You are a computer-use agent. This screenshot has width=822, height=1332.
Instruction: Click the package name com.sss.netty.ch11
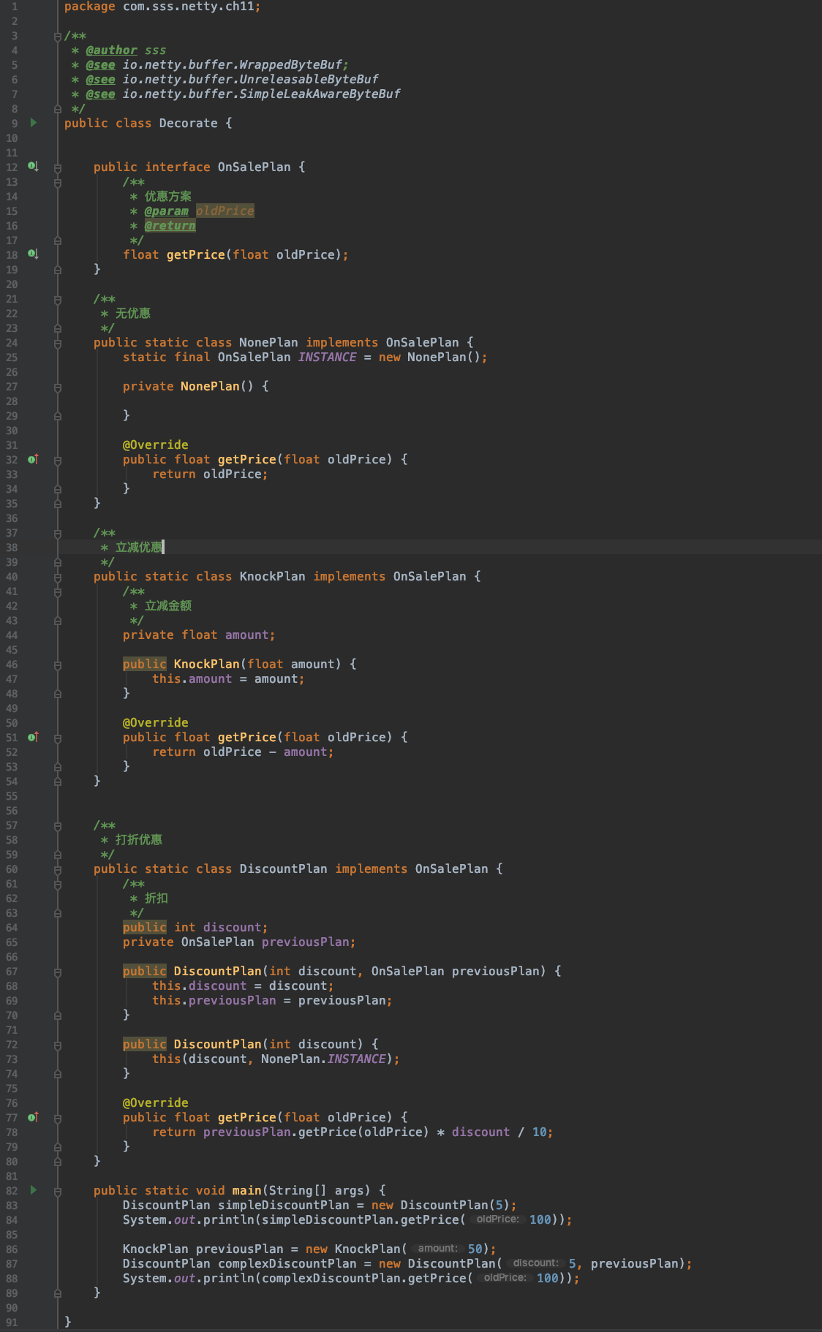pyautogui.click(x=188, y=6)
